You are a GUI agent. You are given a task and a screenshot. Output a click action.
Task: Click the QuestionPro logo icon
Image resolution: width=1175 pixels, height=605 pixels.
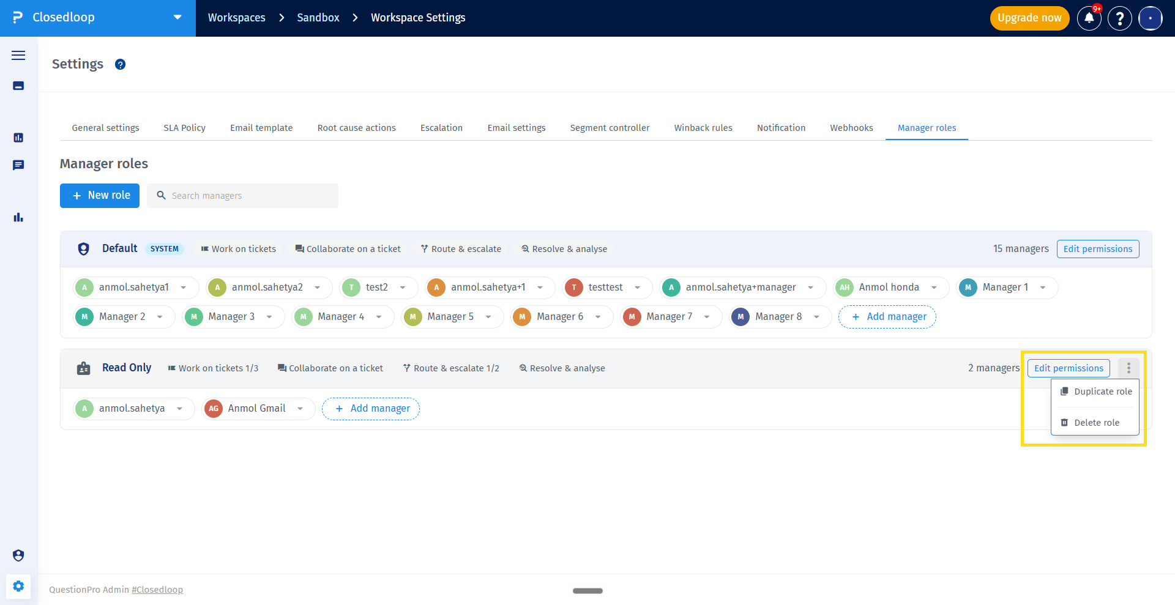coord(18,18)
